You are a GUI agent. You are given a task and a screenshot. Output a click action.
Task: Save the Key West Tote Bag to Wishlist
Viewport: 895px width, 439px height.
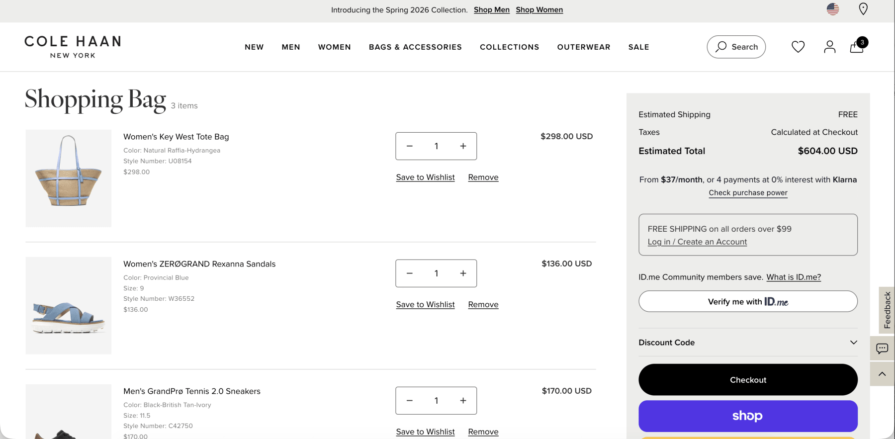[426, 177]
